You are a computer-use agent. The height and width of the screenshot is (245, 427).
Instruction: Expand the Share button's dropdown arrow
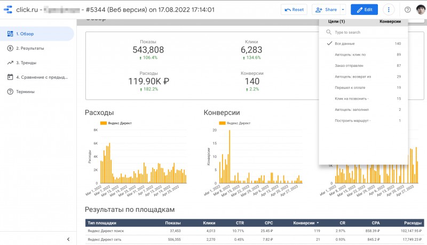click(x=343, y=10)
